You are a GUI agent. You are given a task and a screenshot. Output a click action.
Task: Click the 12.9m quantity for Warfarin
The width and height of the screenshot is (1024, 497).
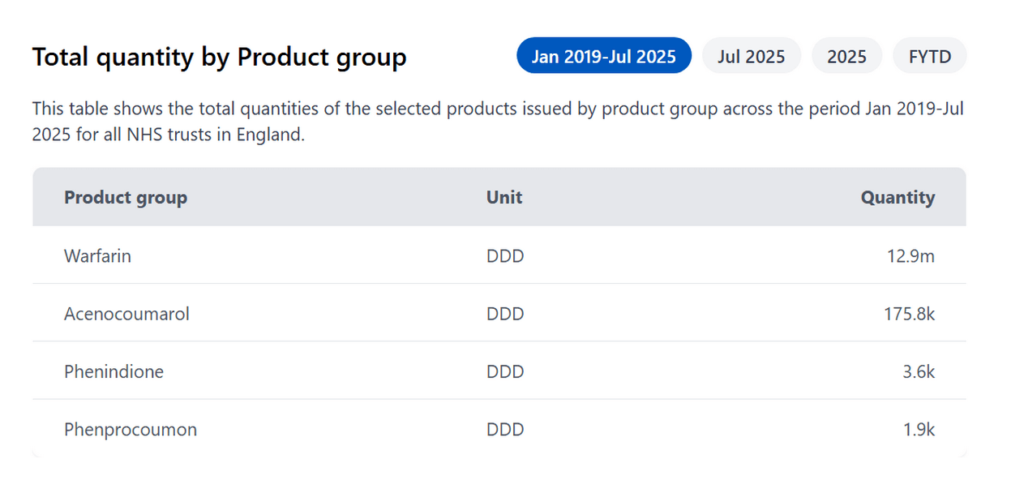(910, 256)
